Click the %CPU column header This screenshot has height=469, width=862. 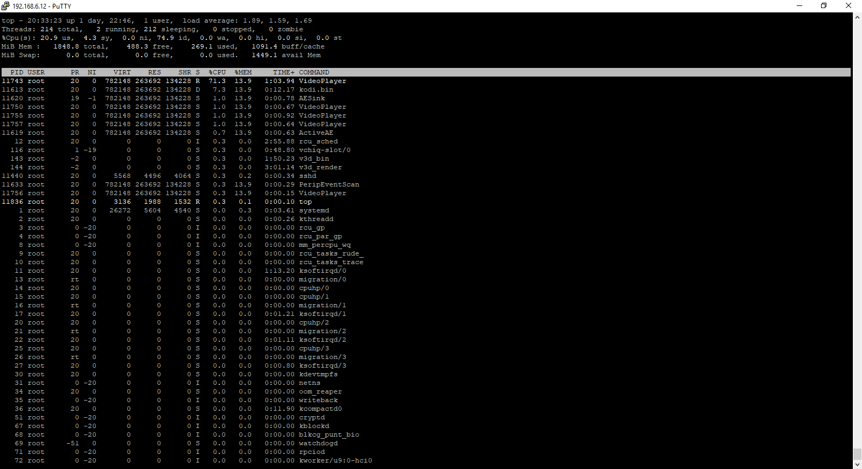[x=217, y=72]
